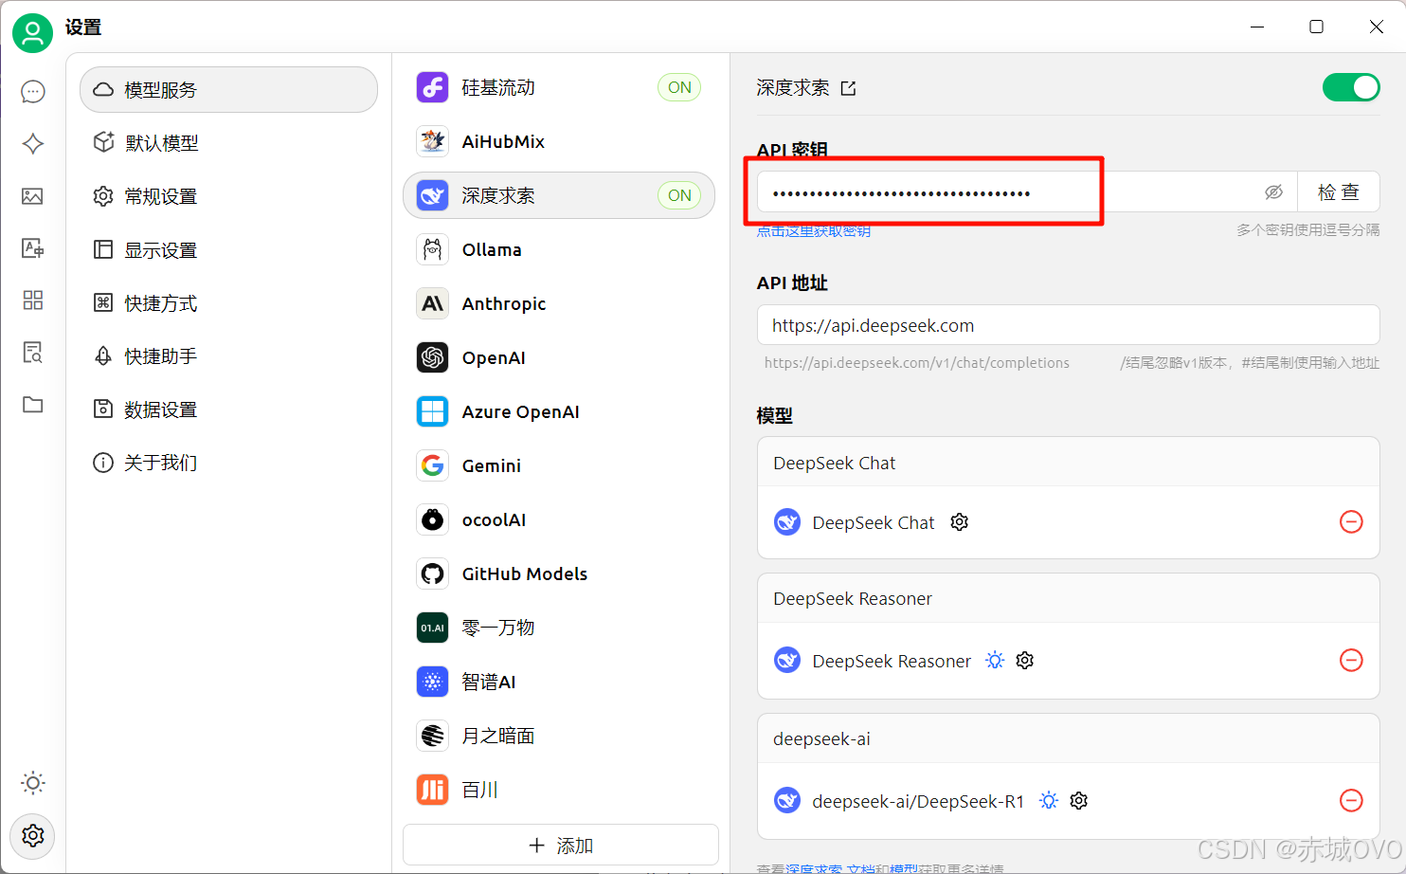Click the reasoning sun icon next to DeepSeek-R1
Screen dimensions: 1406x874
pos(1049,800)
